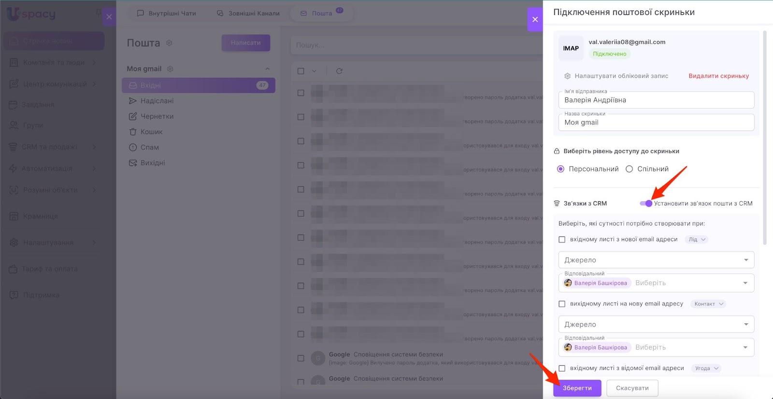This screenshot has width=773, height=399.
Task: Click the Google sender avatar on Сповіщення системи безпеки
Action: pyautogui.click(x=318, y=358)
